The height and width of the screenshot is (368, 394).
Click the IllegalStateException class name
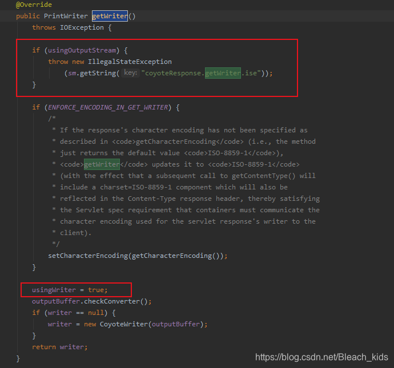point(130,62)
